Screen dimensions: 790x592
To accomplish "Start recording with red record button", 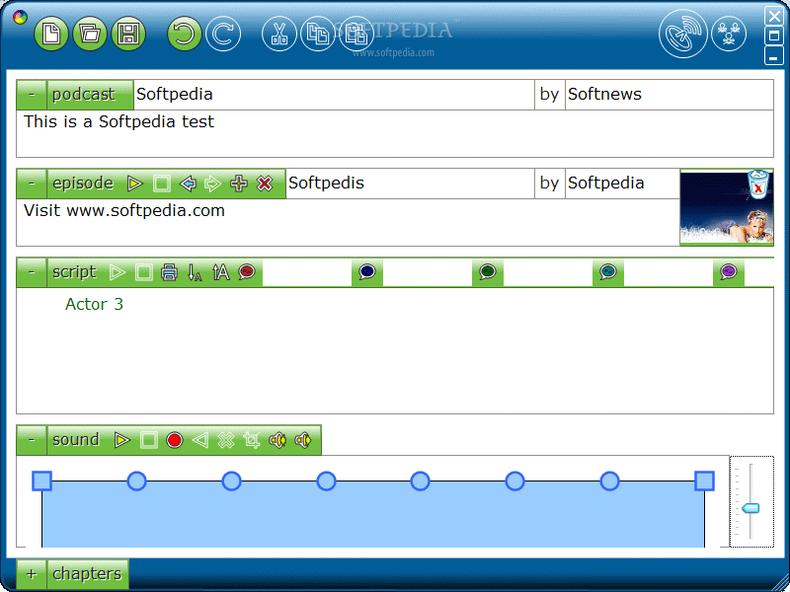I will [175, 440].
